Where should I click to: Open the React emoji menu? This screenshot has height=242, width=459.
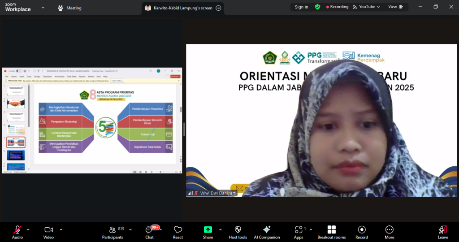tap(178, 232)
